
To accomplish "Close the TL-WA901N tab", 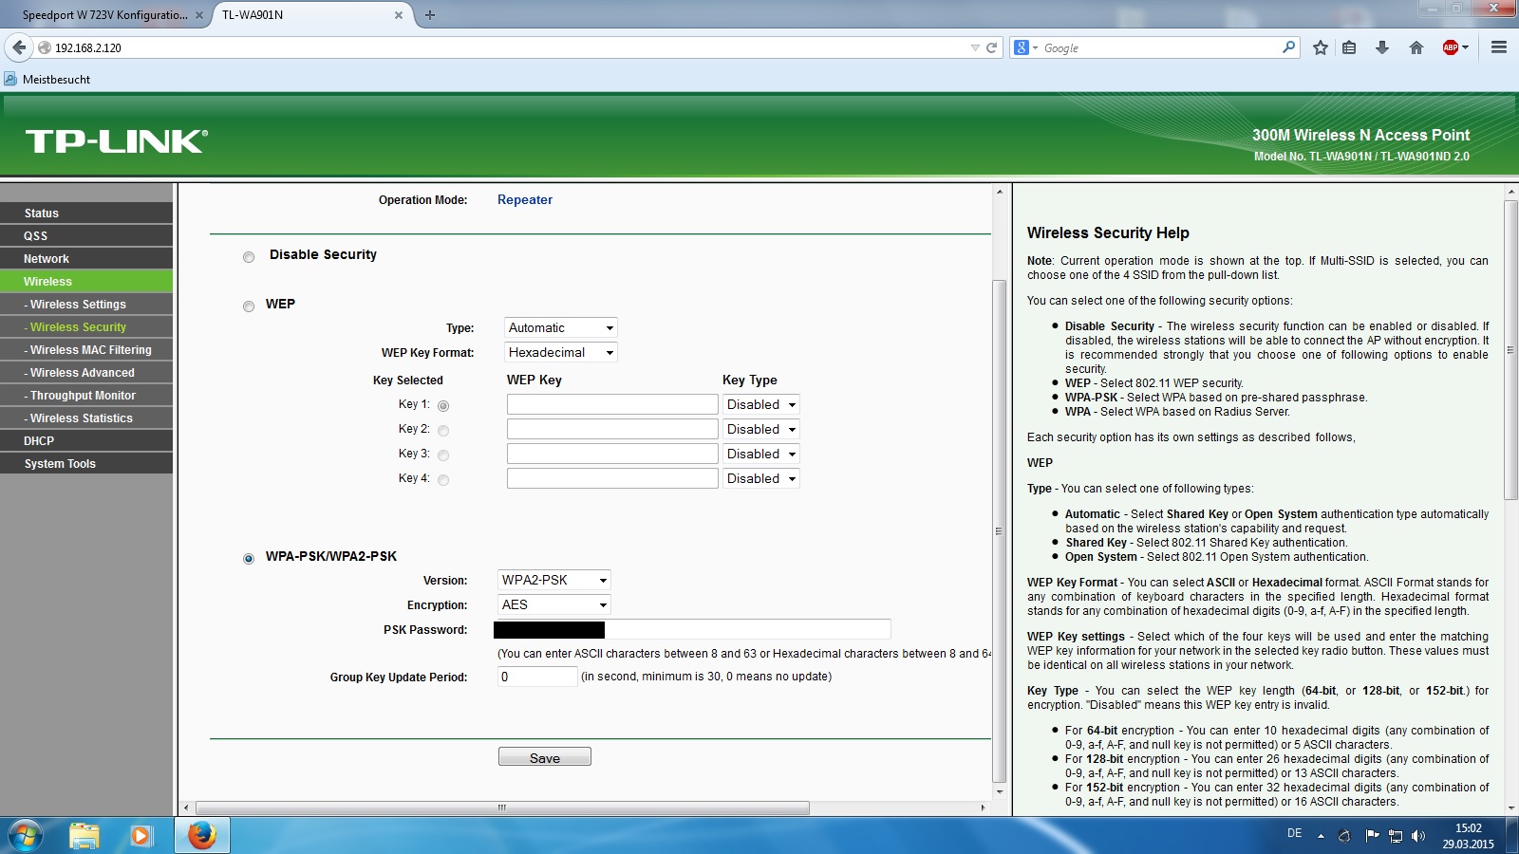I will 399,15.
